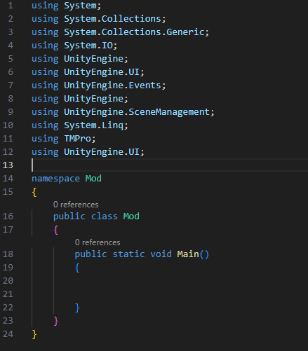Select line 1 via its line number
The image size is (308, 351).
pos(11,6)
